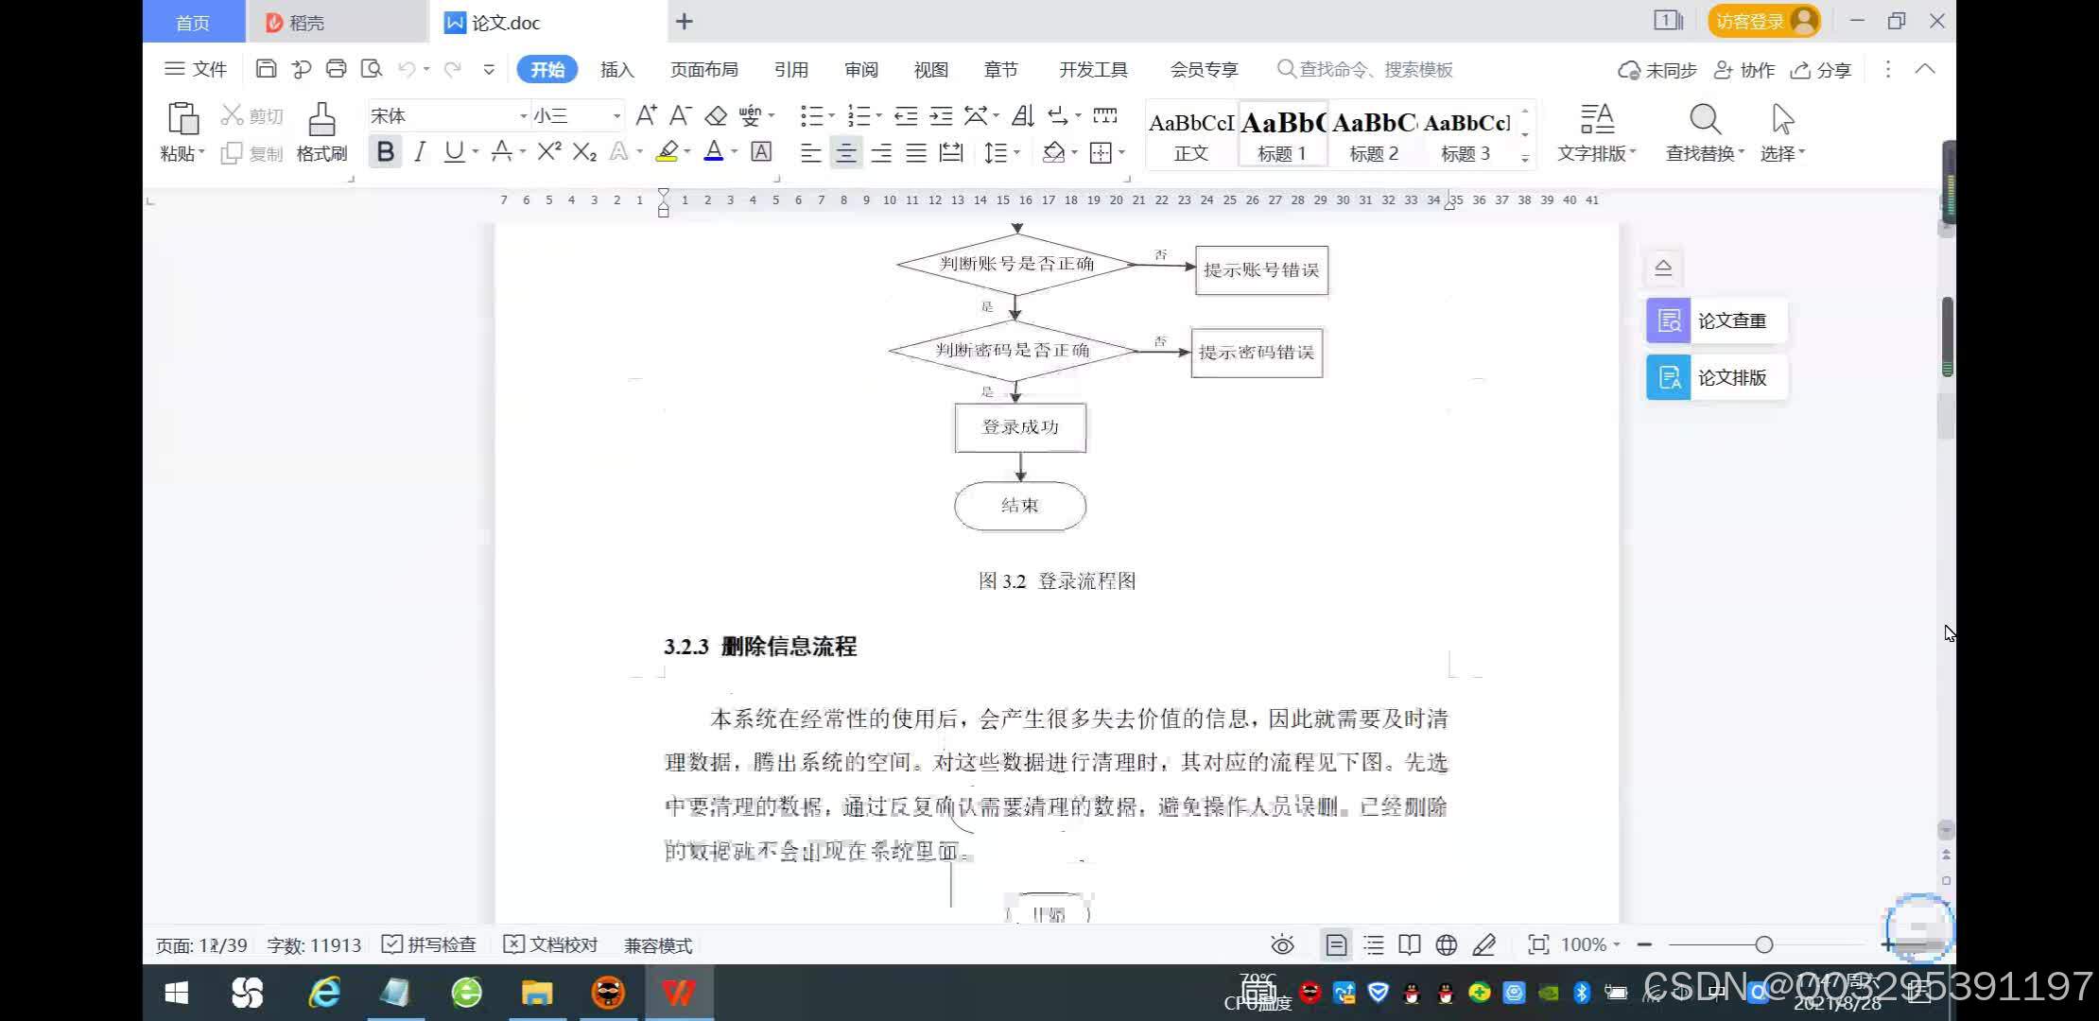Screen dimensions: 2099x1021
Task: Click the Text Layout icon
Action: 1597,119
